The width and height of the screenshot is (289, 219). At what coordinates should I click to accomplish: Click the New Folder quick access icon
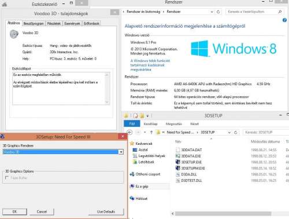point(142,116)
